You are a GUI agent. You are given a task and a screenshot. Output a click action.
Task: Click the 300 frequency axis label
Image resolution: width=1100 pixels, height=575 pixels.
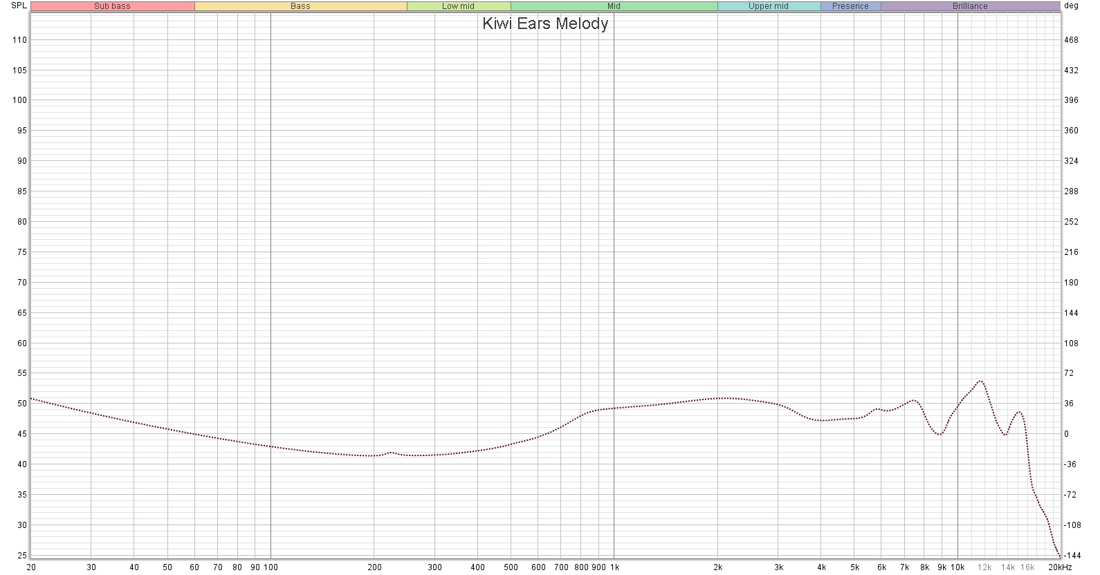tap(435, 567)
